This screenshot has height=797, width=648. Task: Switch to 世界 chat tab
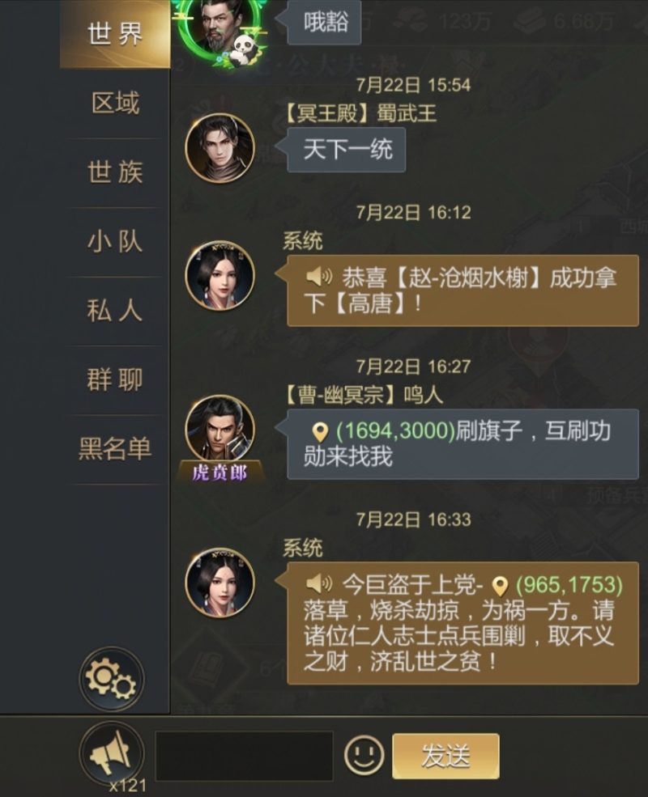coord(115,34)
